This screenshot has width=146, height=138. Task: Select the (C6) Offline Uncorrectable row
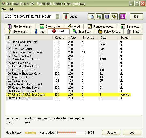tap(68, 91)
